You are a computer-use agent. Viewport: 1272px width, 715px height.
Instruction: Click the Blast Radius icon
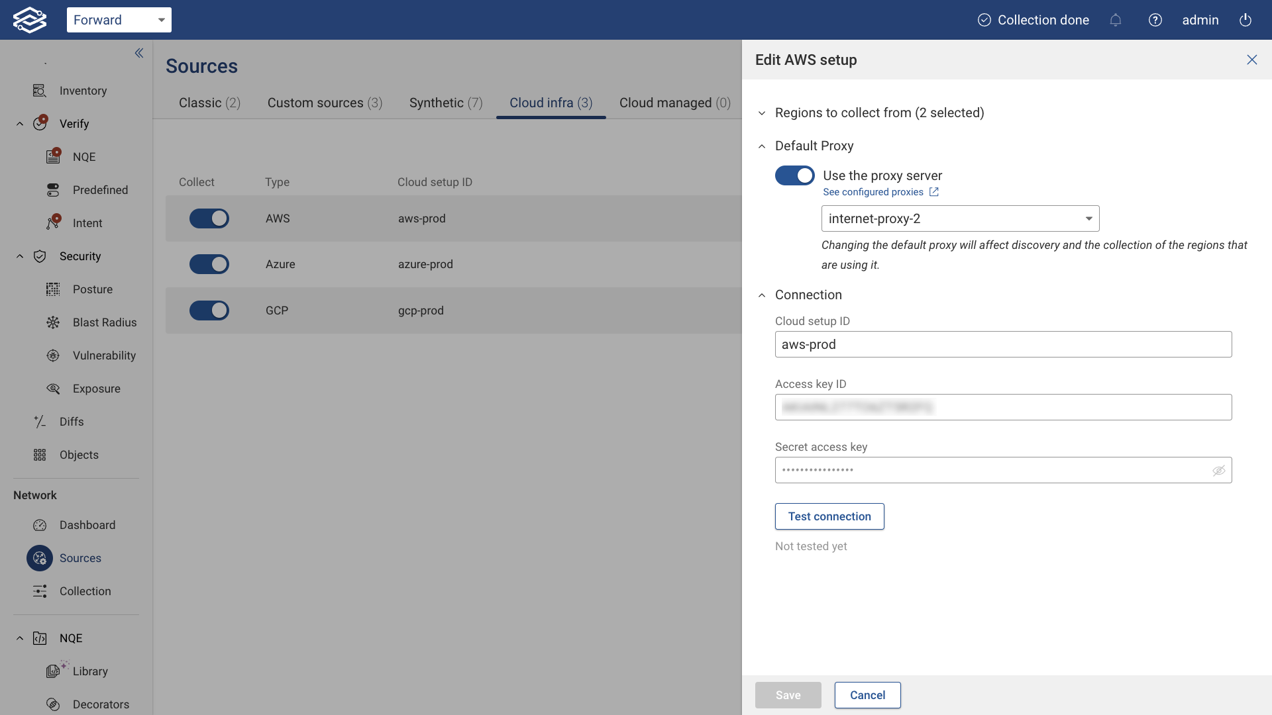coord(53,322)
